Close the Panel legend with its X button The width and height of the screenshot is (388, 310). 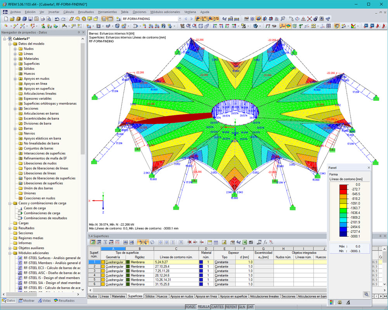[x=369, y=167]
